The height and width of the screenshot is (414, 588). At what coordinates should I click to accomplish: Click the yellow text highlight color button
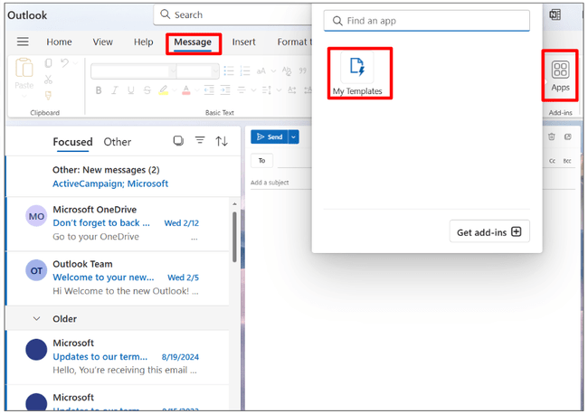[x=165, y=90]
